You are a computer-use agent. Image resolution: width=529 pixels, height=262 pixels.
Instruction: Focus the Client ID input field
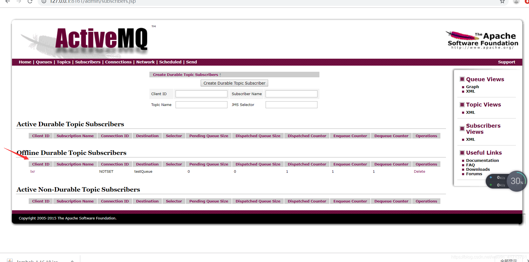(x=201, y=94)
